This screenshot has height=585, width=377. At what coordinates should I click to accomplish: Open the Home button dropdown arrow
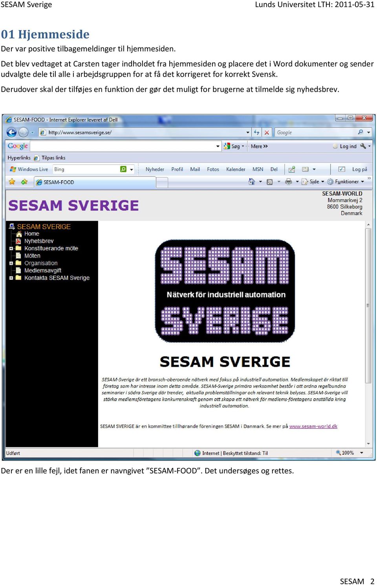(x=260, y=181)
